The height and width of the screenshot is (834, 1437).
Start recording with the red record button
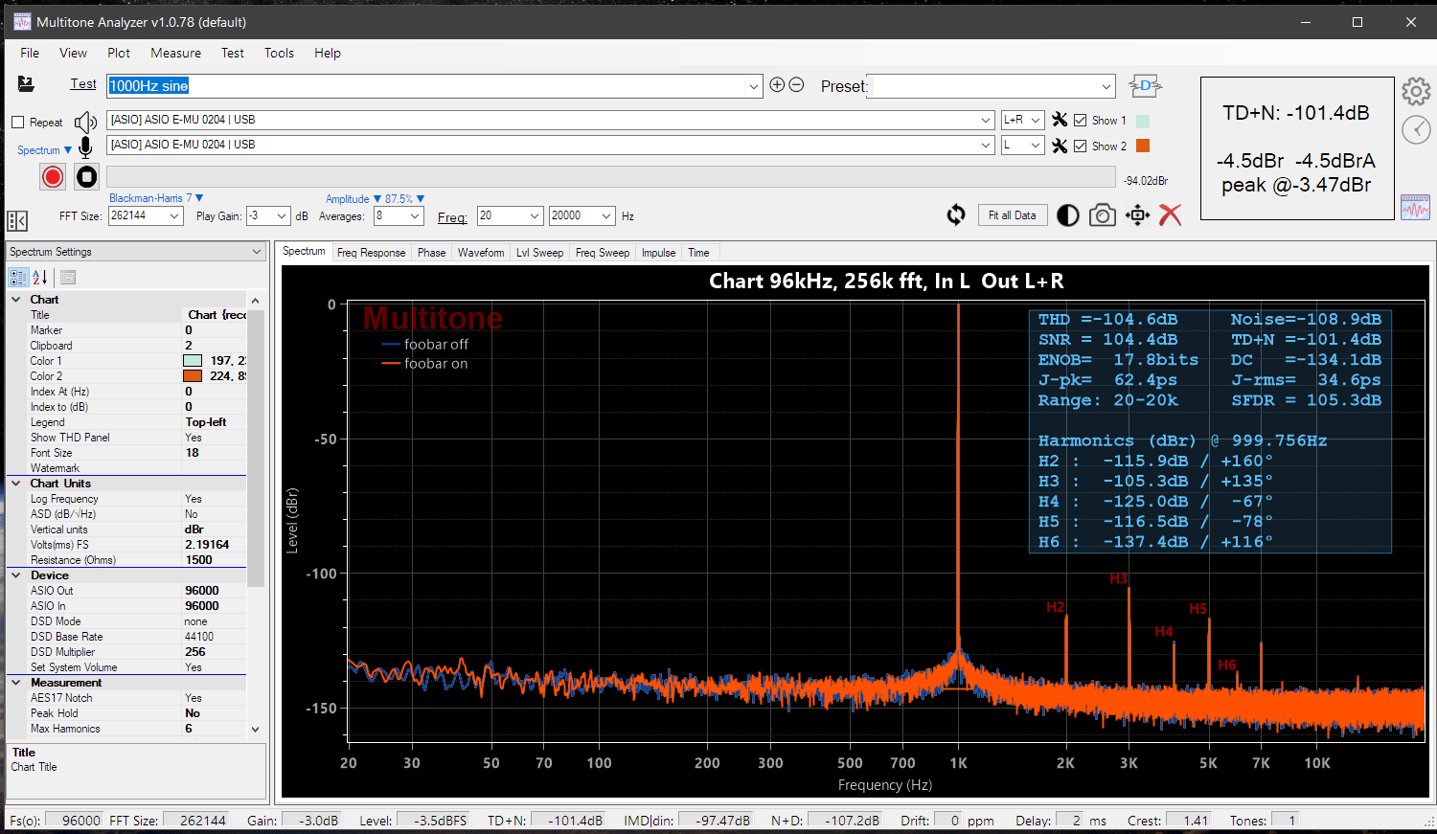click(53, 176)
